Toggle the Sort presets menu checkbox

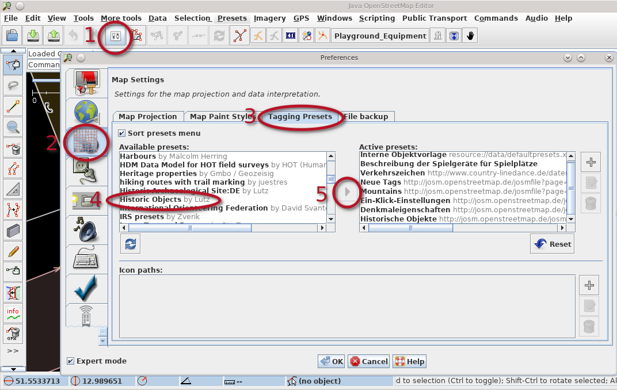[x=121, y=133]
